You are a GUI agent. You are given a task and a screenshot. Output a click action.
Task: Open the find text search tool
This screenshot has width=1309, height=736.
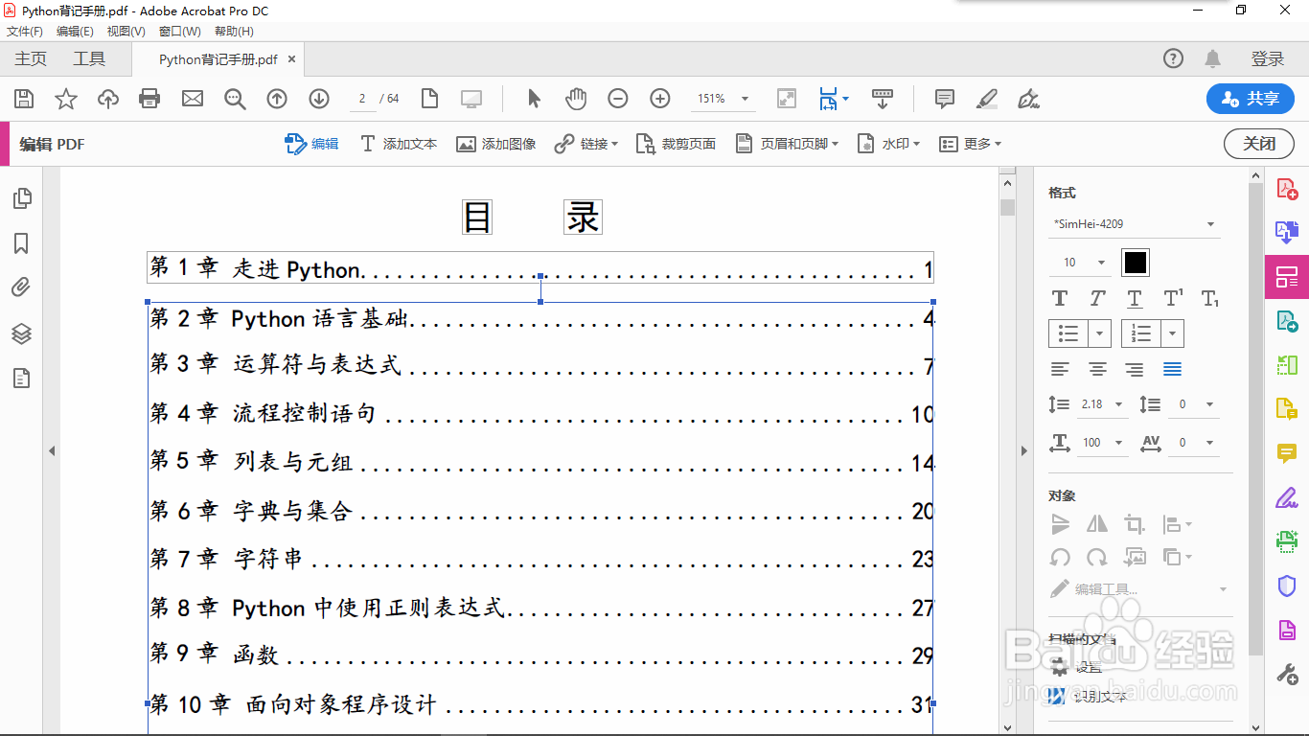(235, 99)
